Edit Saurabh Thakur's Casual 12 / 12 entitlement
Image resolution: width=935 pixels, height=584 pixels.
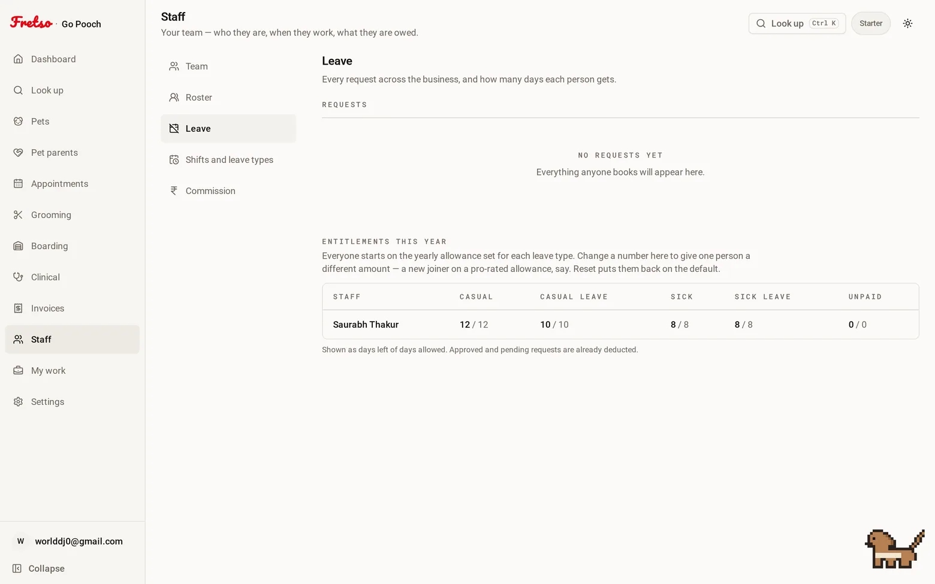(x=473, y=325)
